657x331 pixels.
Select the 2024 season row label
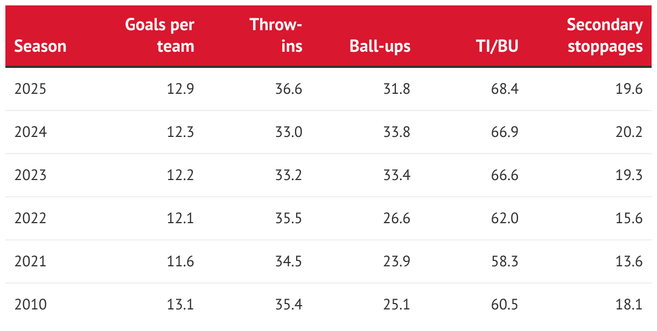30,132
